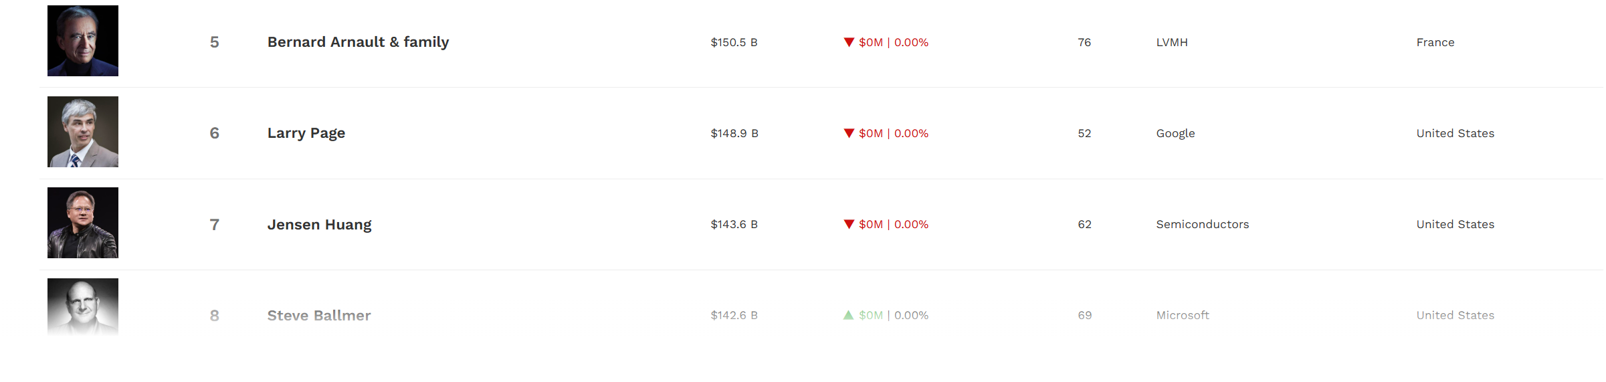1606x382 pixels.
Task: Click the red down arrow in Jensen Huang's row
Action: click(849, 224)
